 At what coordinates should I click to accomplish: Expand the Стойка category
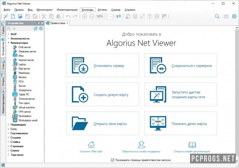coord(8,142)
